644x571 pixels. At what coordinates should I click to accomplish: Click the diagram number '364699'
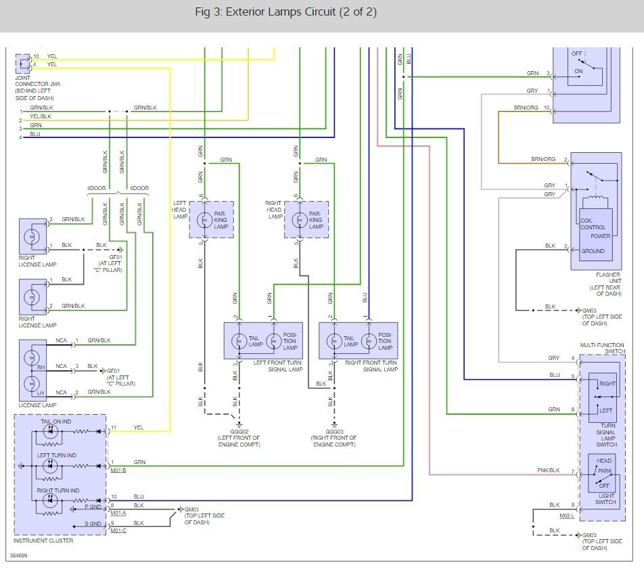click(18, 555)
